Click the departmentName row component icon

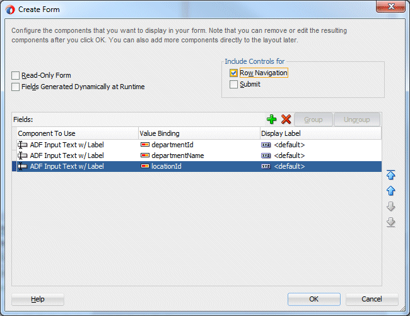tap(23, 155)
